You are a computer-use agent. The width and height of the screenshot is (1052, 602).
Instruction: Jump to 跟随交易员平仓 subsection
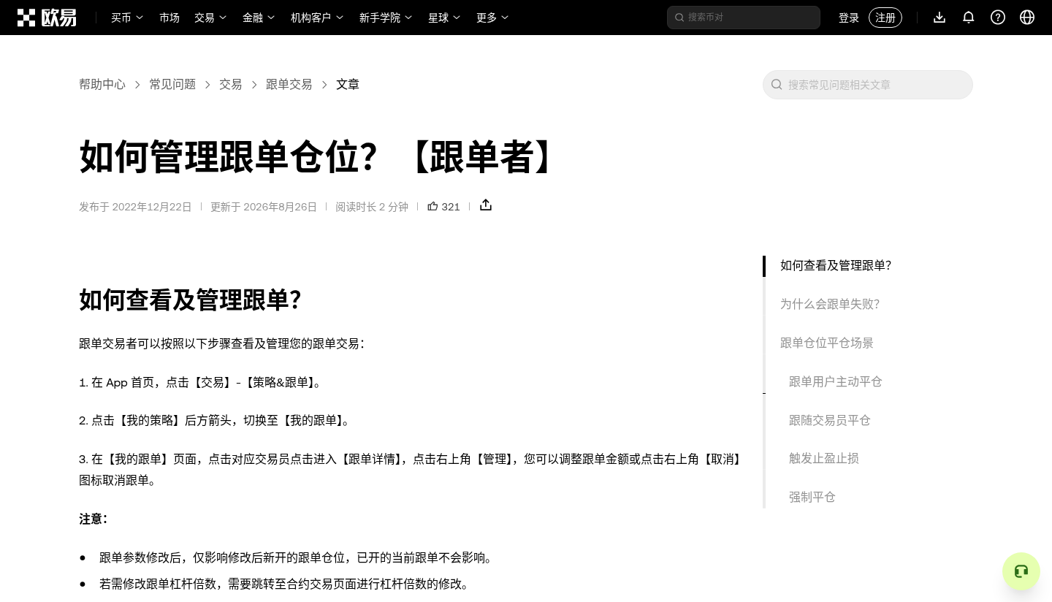pyautogui.click(x=830, y=420)
